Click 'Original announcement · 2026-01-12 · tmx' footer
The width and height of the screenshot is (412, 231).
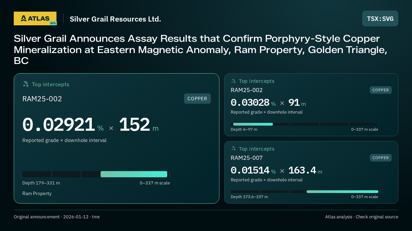(57, 217)
